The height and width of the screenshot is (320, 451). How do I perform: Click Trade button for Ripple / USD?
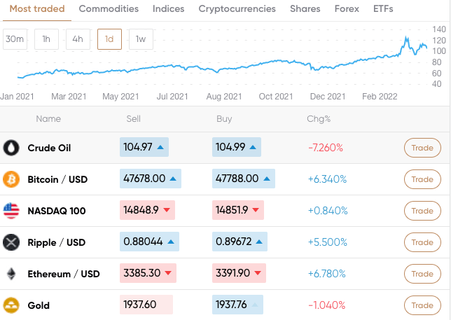(422, 242)
